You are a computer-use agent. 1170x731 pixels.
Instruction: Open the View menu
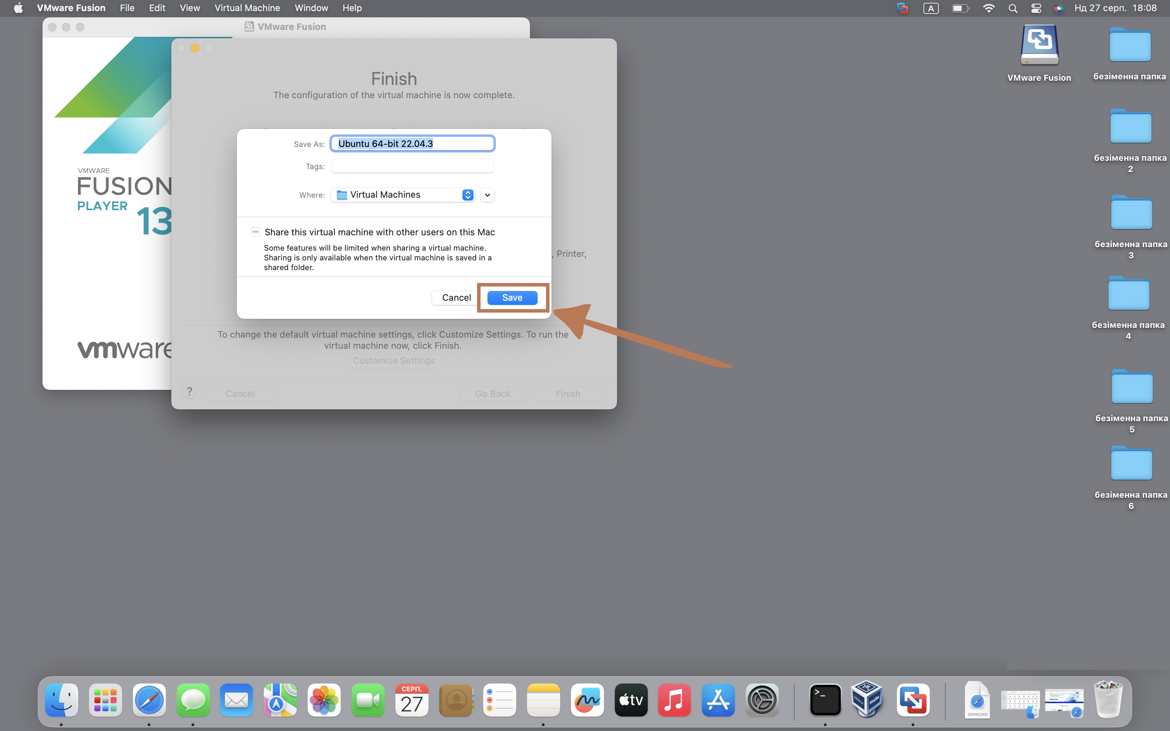click(x=189, y=8)
